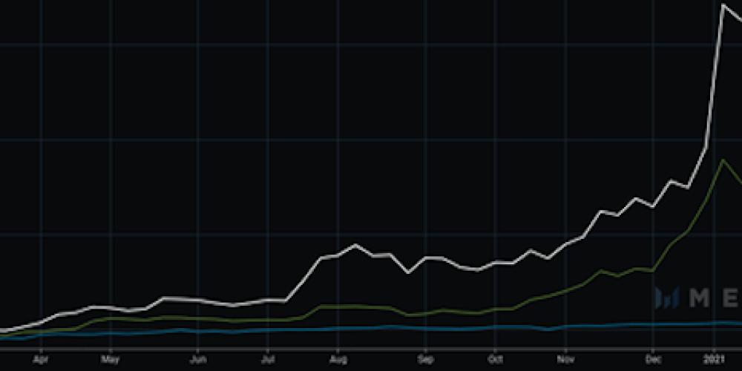Viewport: 742px width, 371px height.
Task: Click the white line's August local peak
Action: [355, 244]
